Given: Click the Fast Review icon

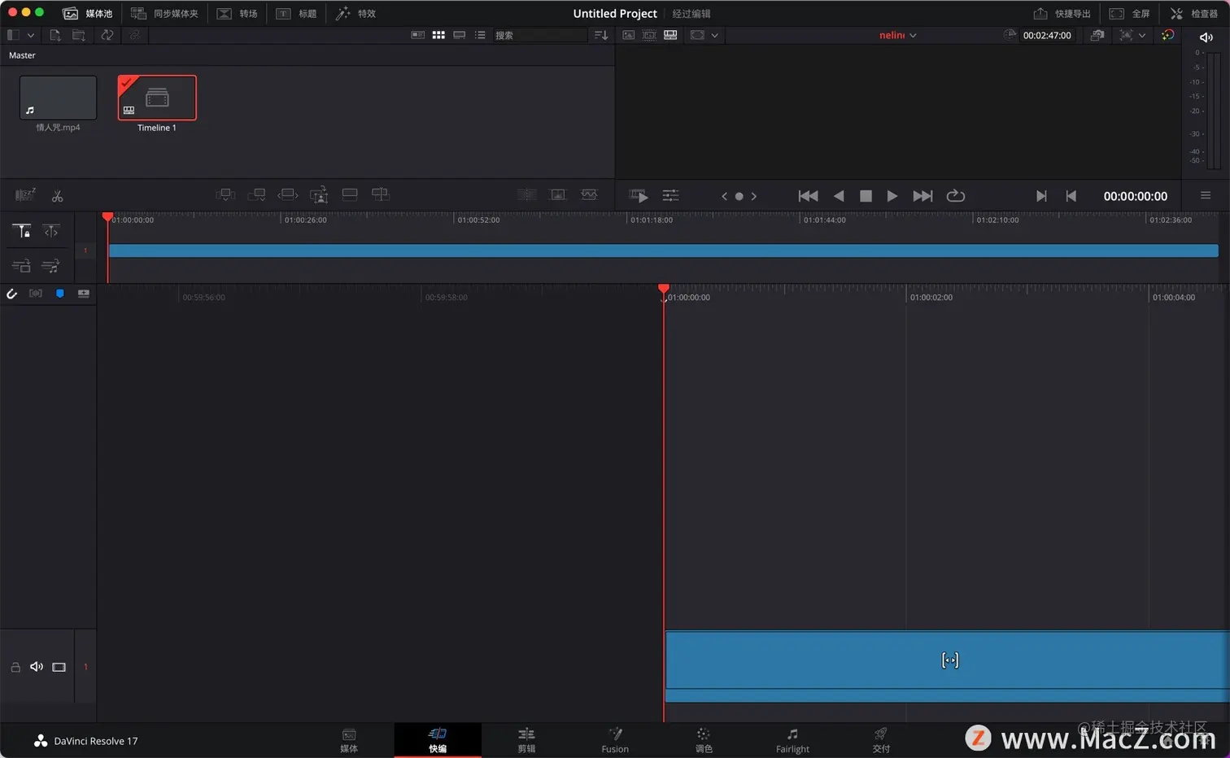Looking at the screenshot, I should [639, 196].
